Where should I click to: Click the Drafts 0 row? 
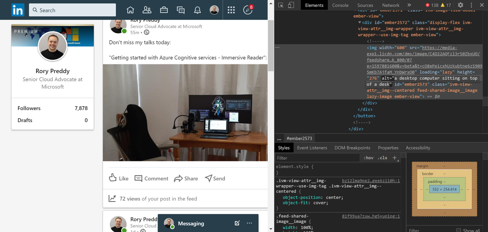(52, 120)
